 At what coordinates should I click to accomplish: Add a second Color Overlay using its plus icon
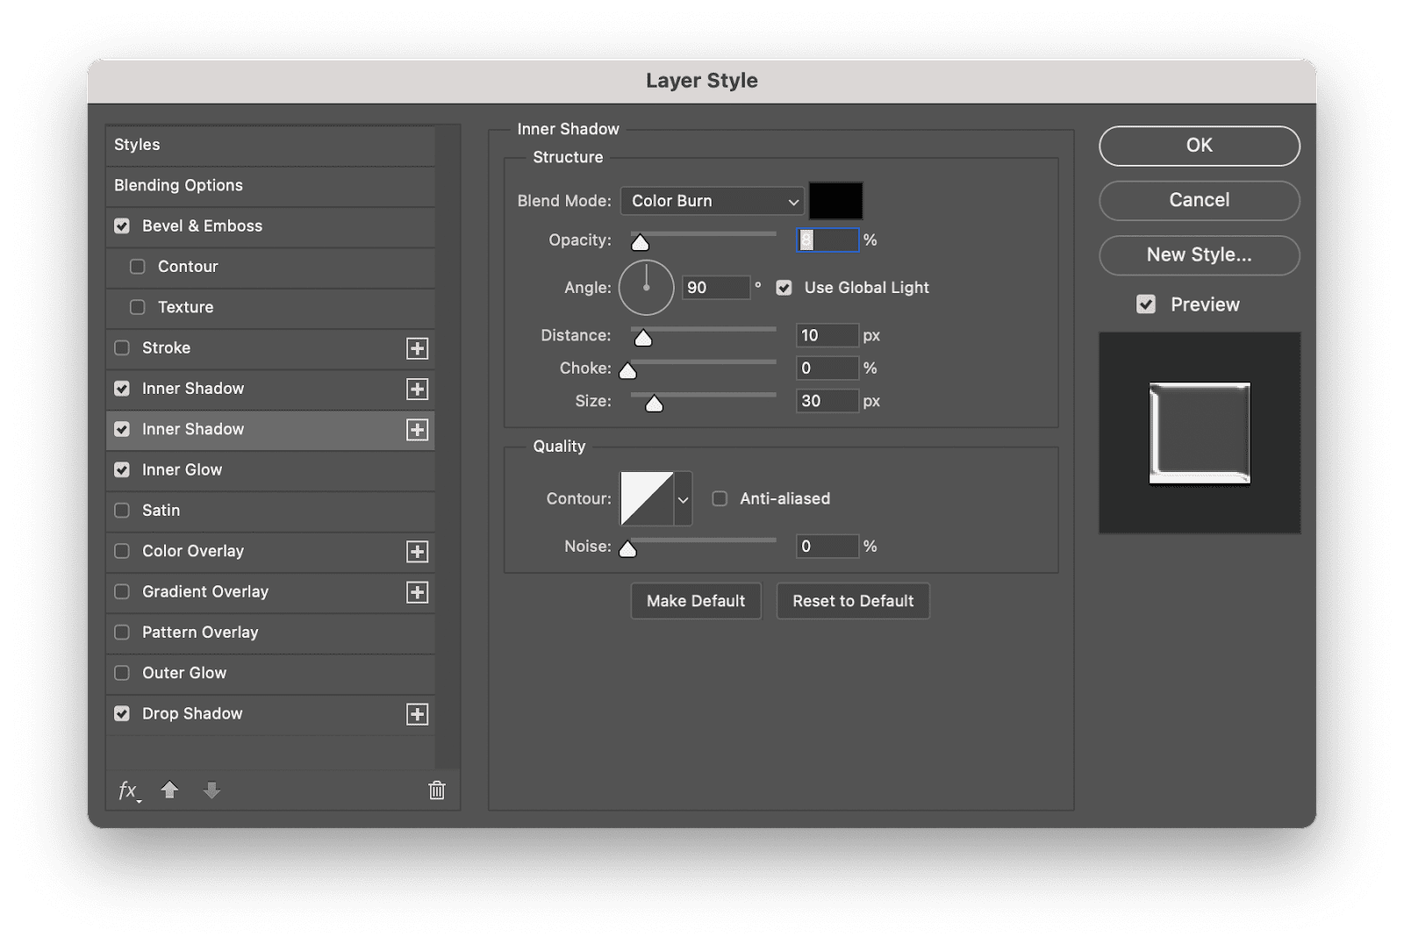point(418,551)
